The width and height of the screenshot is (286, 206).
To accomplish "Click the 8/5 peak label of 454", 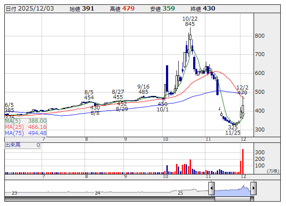I will tap(89, 95).
